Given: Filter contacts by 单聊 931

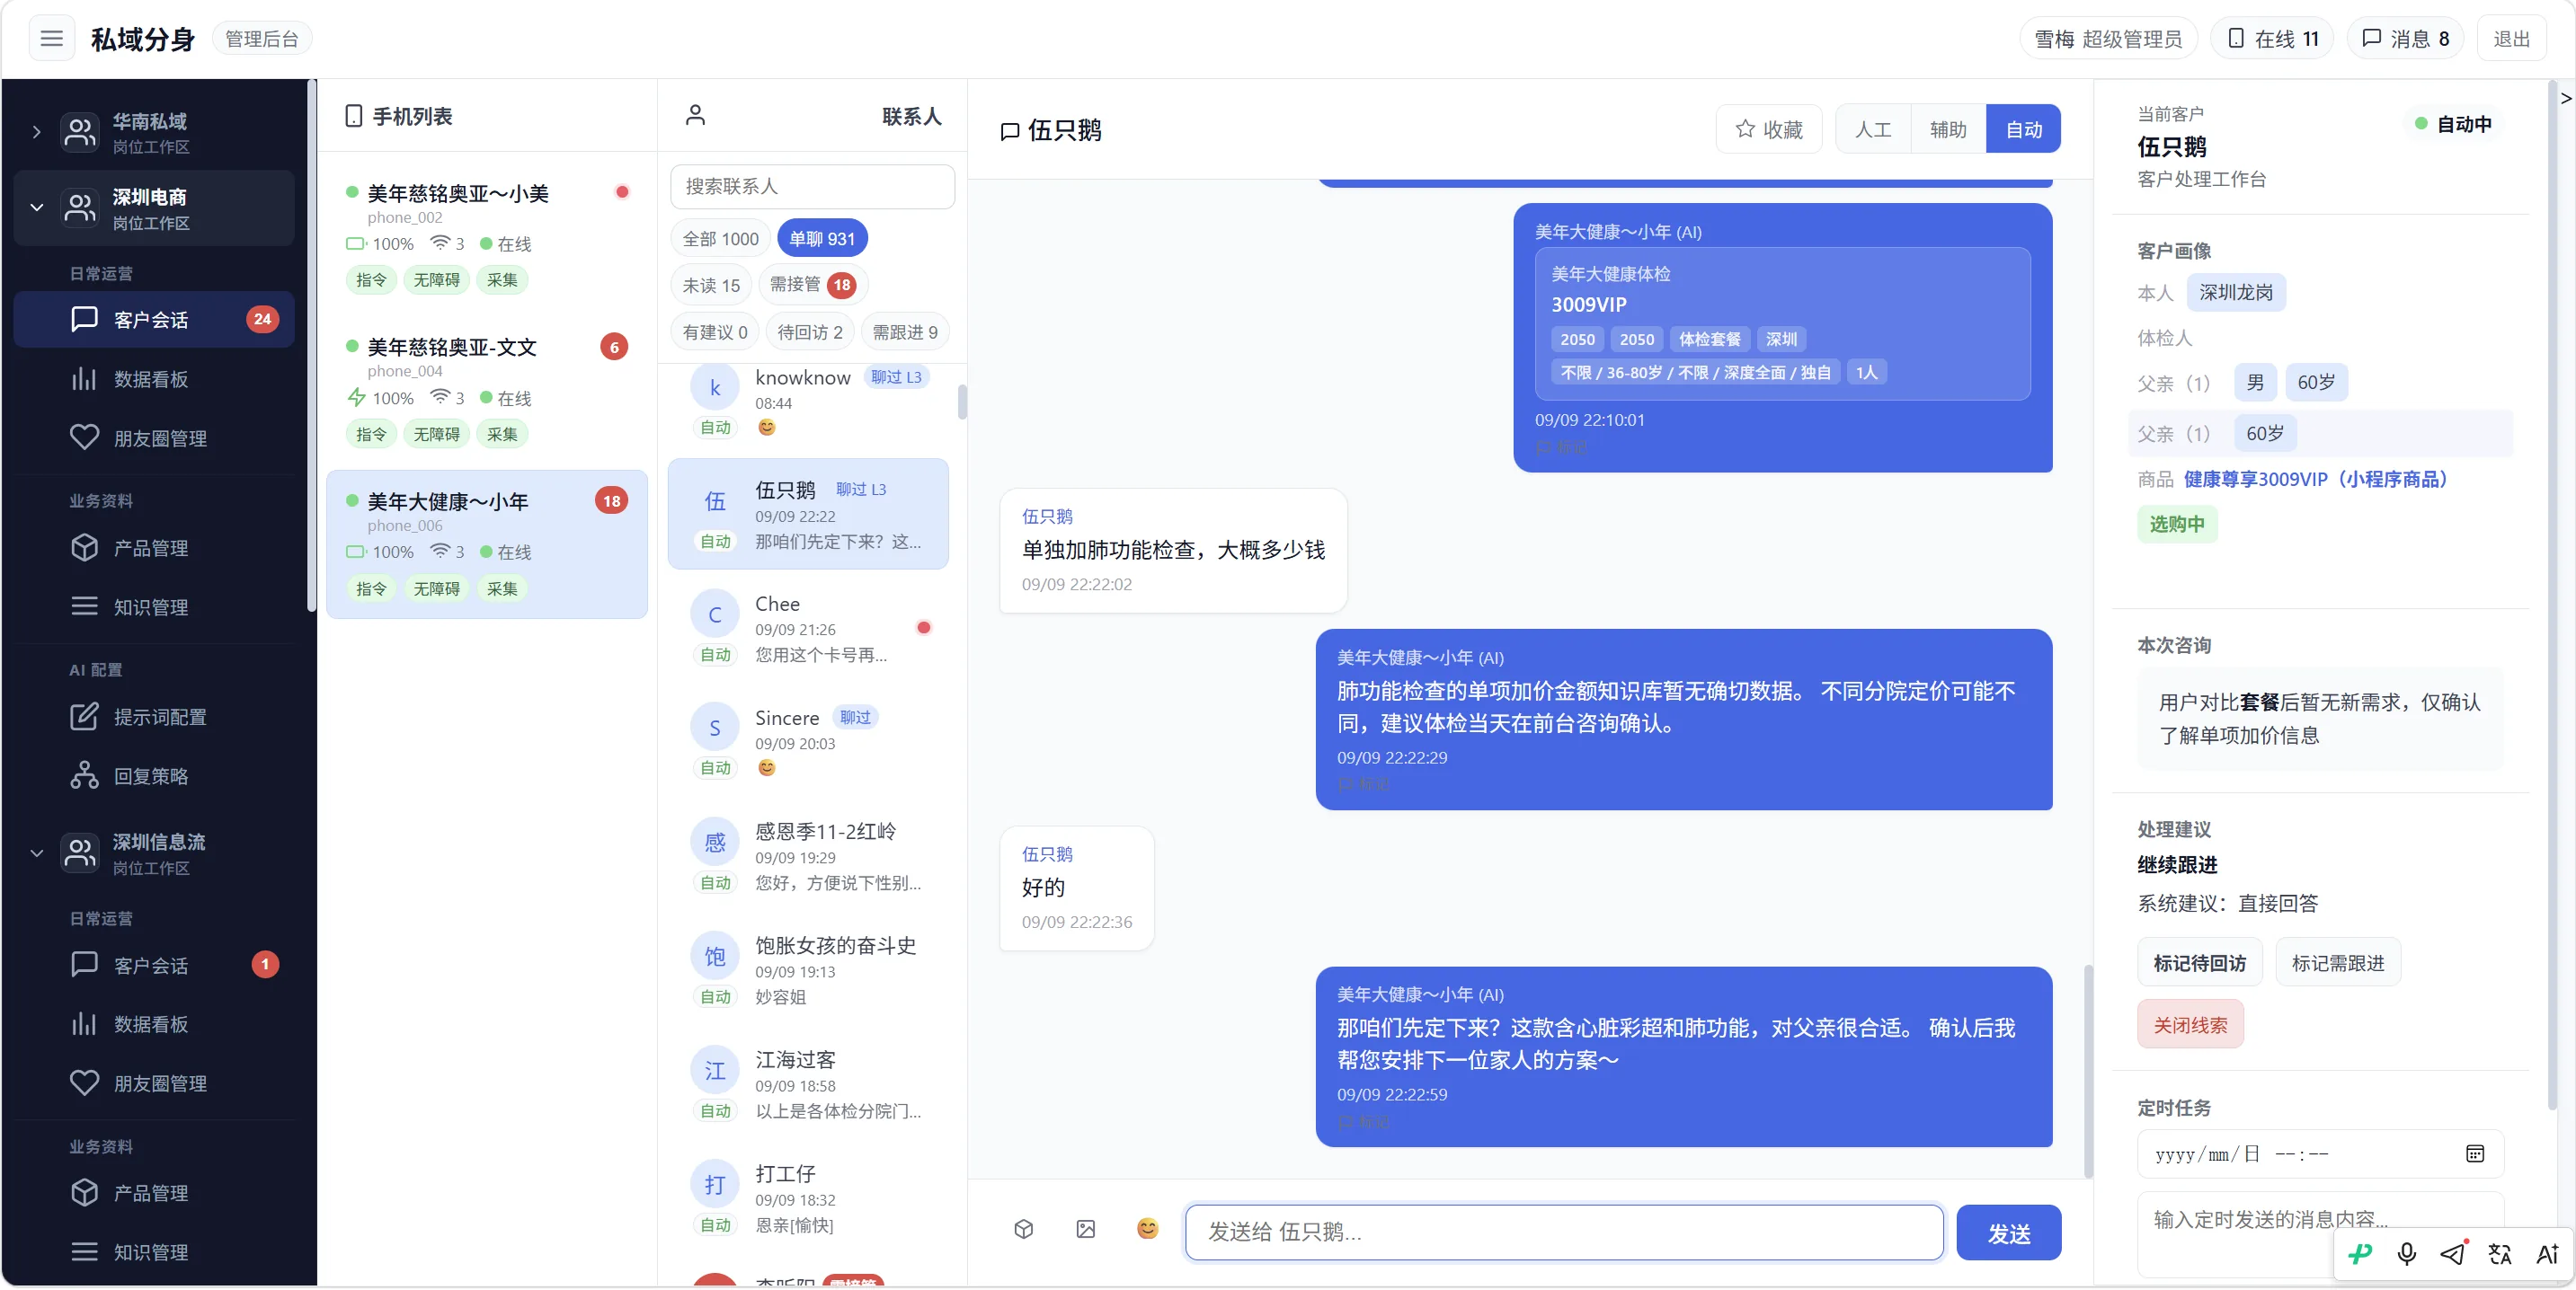Looking at the screenshot, I should click(x=821, y=238).
